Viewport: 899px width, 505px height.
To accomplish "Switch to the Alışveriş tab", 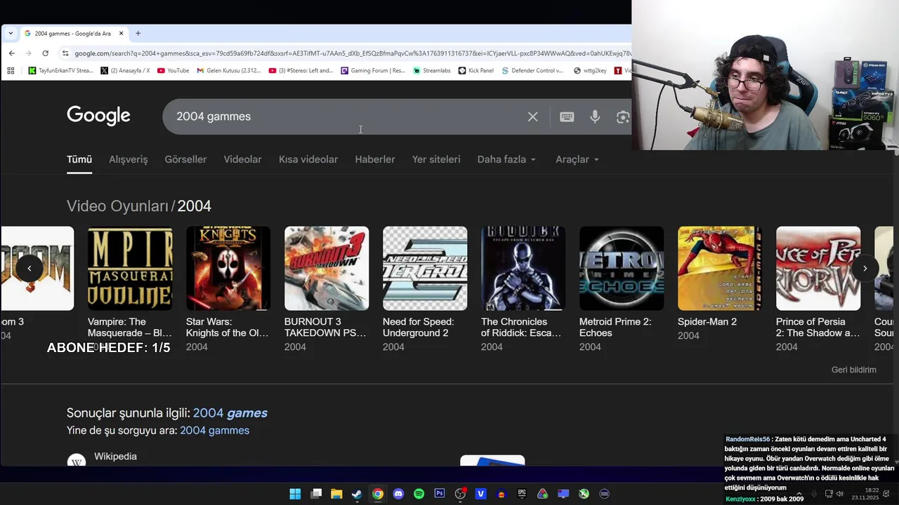I will point(129,159).
